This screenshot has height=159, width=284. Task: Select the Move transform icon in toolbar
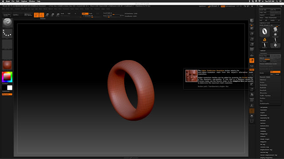click(47, 15)
